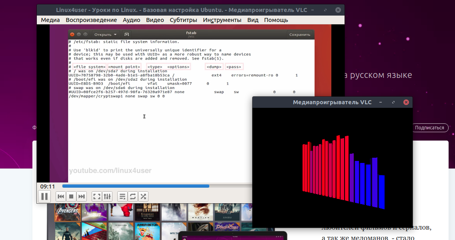Pause the video playback

[44, 196]
